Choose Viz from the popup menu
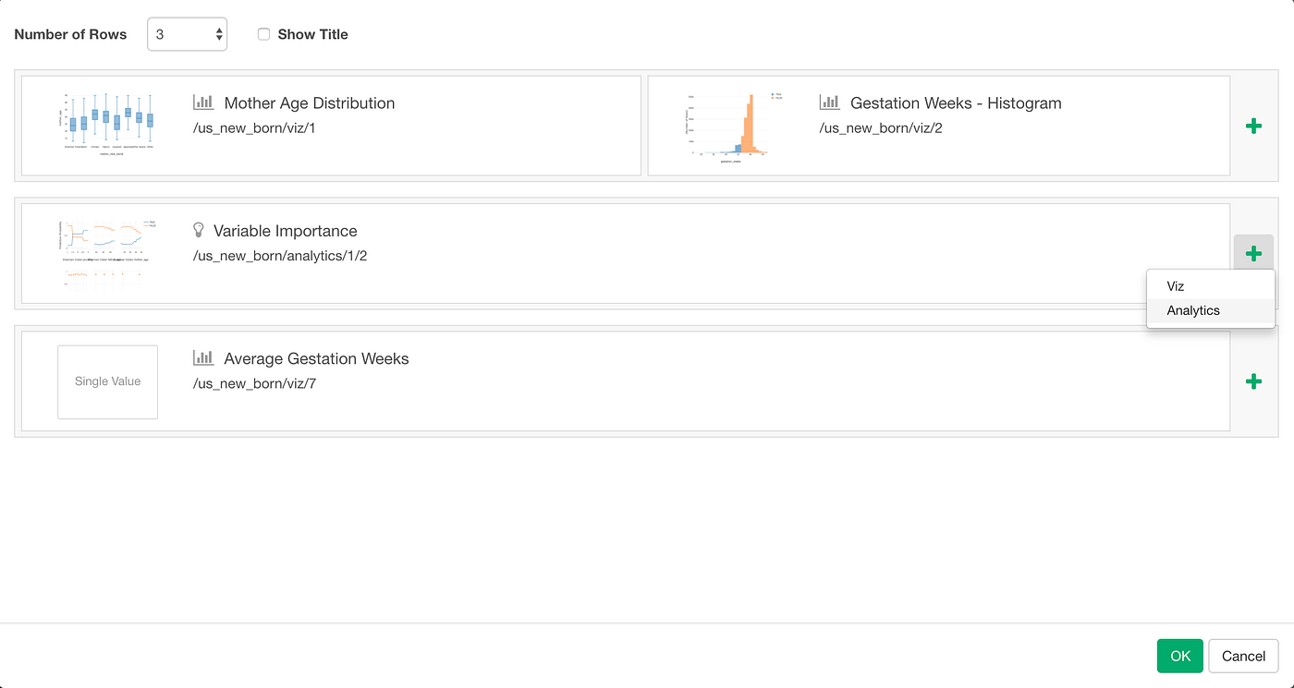Image resolution: width=1294 pixels, height=688 pixels. [x=1175, y=286]
